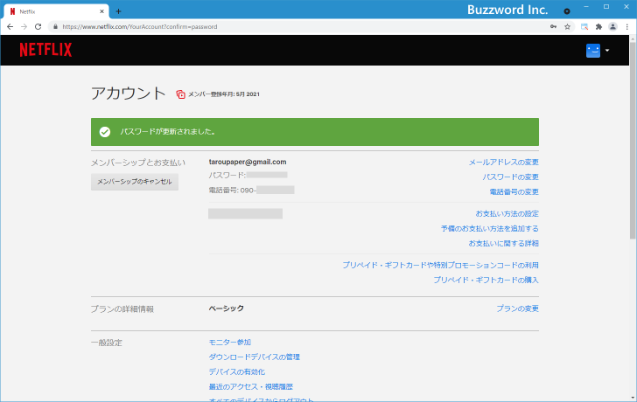This screenshot has height=402, width=637.
Task: Click the browser forward arrow
Action: coord(24,27)
